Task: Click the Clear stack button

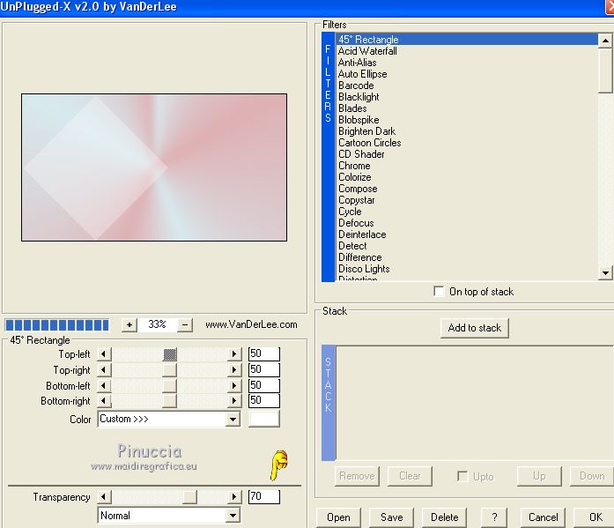Action: [410, 476]
